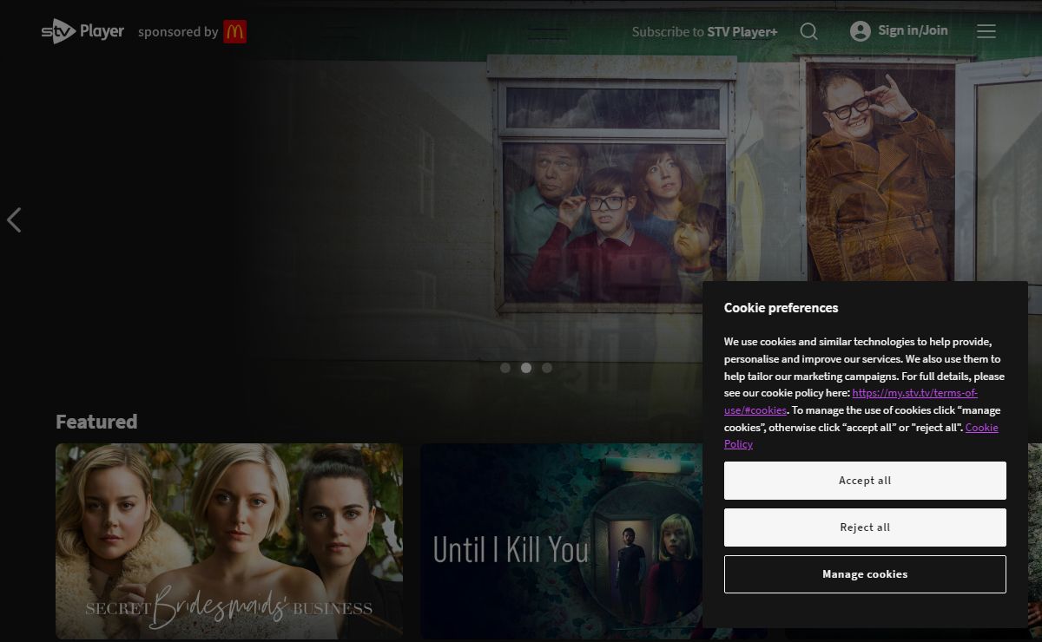Click Sign in/Join
1042x642 pixels.
tap(913, 30)
